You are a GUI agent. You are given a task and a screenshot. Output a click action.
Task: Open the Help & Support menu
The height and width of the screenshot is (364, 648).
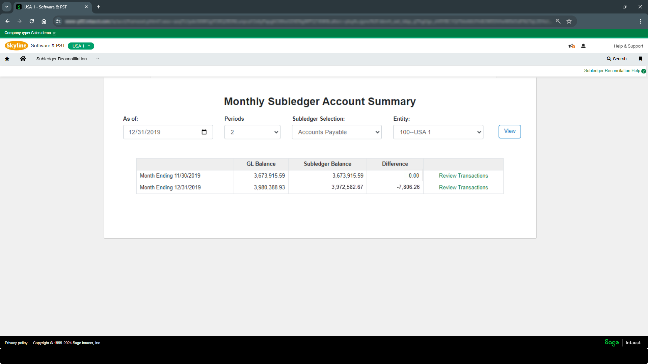pyautogui.click(x=628, y=46)
